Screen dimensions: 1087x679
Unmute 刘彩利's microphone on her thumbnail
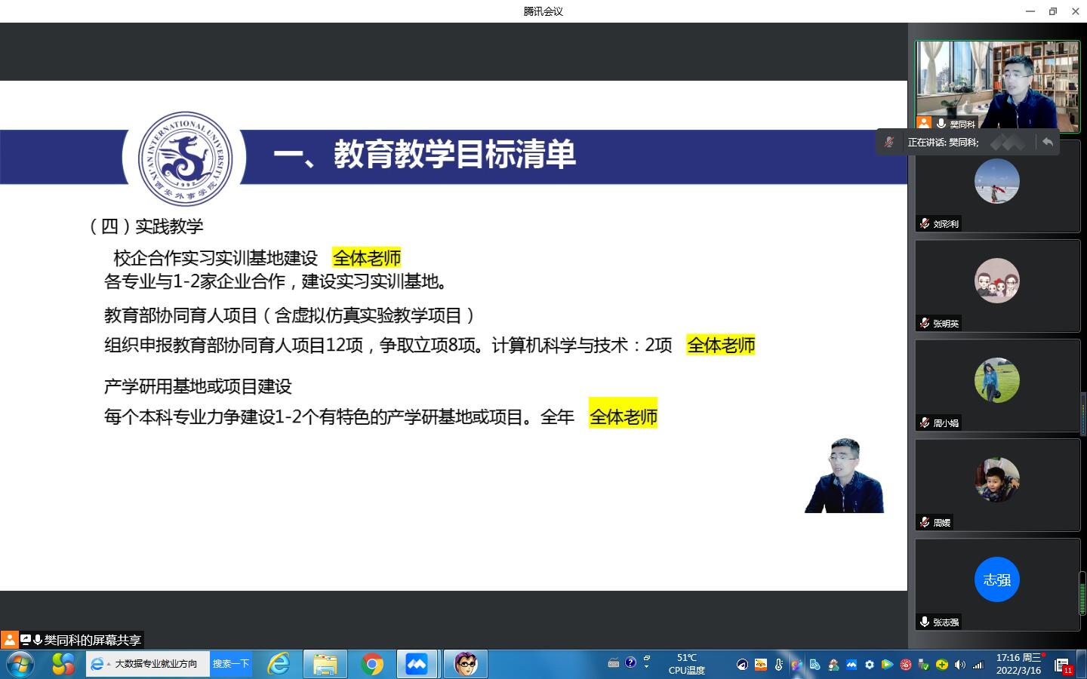924,223
